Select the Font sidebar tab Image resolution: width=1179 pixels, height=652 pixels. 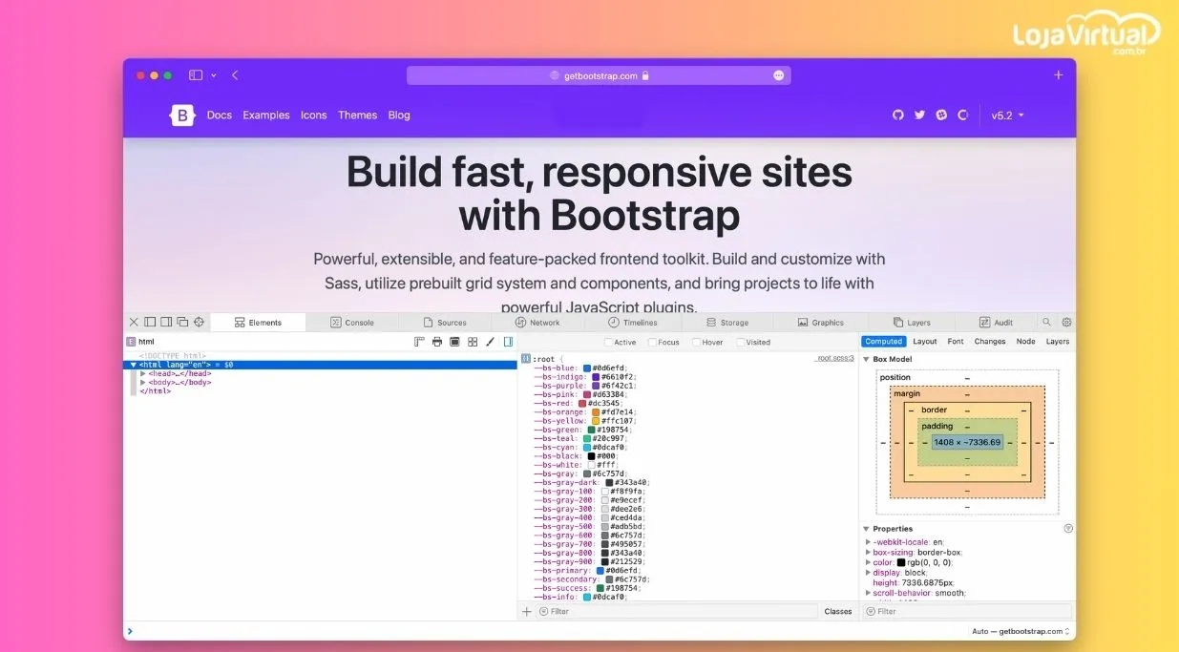click(956, 342)
